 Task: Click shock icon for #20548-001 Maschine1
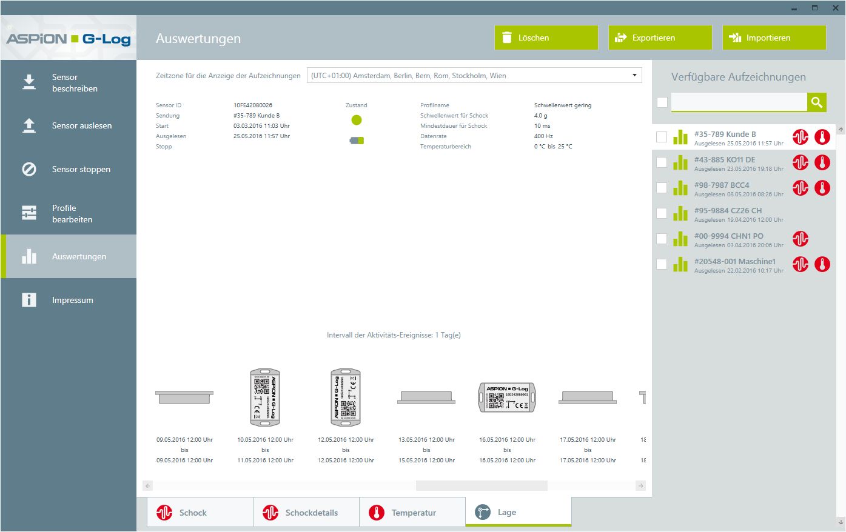click(801, 264)
